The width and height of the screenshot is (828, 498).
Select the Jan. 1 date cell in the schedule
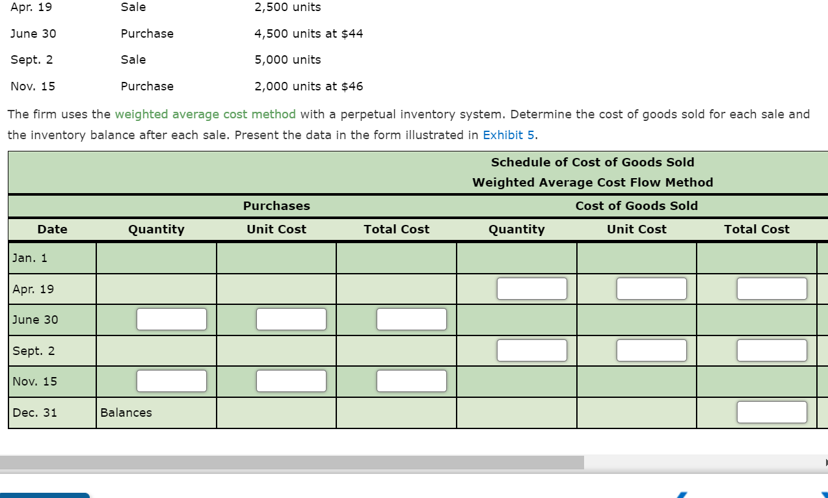point(51,257)
